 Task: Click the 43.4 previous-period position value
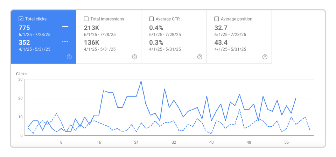(x=221, y=43)
